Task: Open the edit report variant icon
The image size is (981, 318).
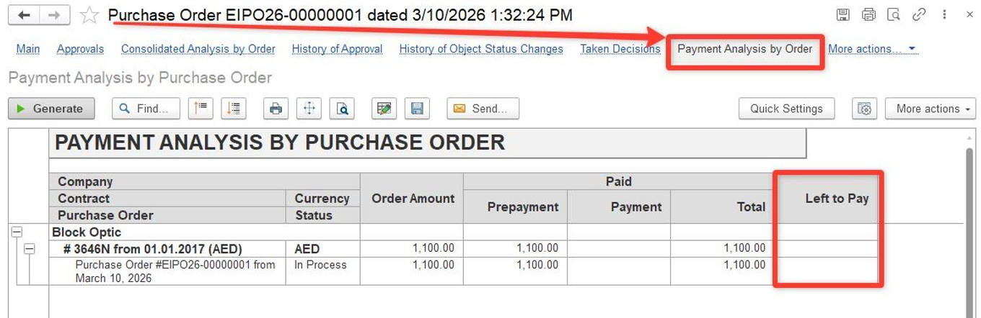Action: tap(384, 109)
